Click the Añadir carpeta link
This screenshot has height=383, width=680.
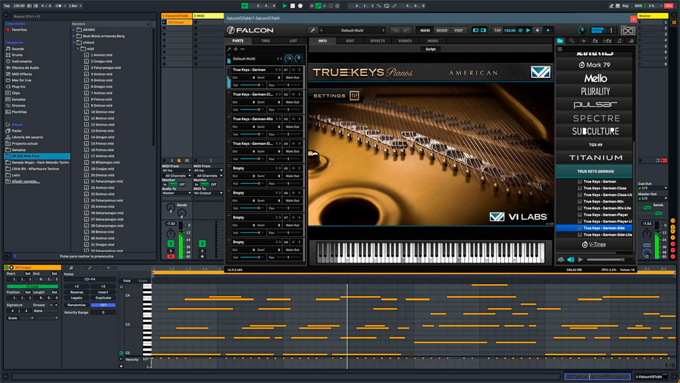tap(27, 181)
